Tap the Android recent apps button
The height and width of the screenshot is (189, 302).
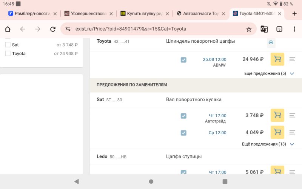tap(225, 181)
